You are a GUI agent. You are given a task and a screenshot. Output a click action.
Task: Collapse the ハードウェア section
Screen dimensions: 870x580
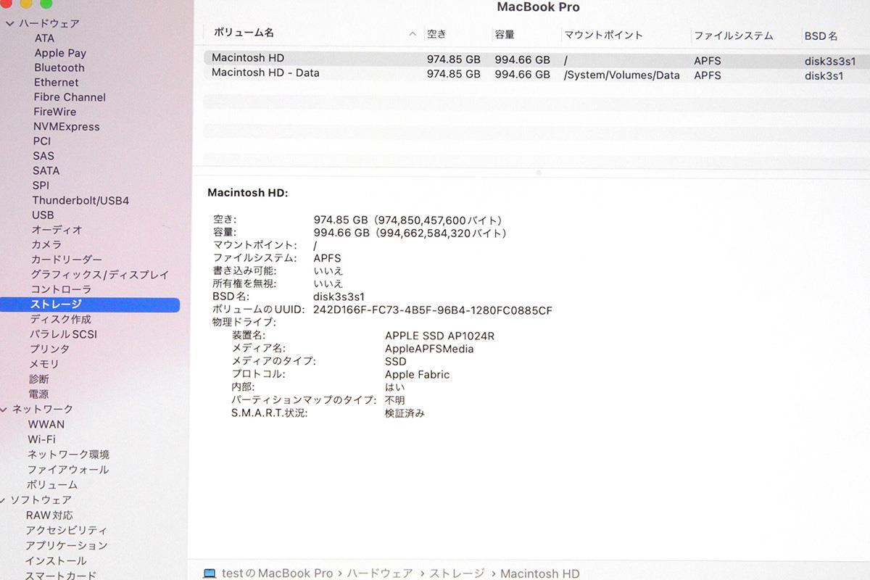coord(9,23)
